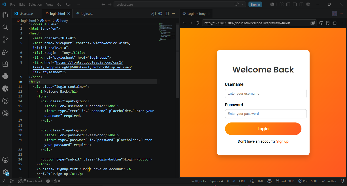
Task: Close the Login - Tony preview tab
Action: [209, 14]
